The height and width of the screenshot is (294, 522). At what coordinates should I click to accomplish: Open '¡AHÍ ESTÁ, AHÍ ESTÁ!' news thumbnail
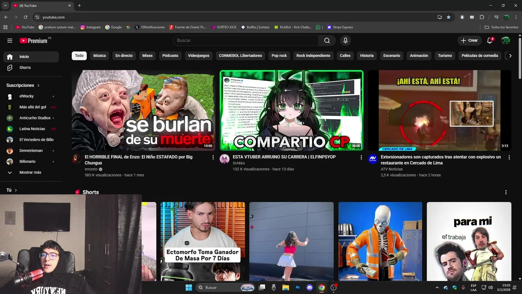click(x=439, y=110)
